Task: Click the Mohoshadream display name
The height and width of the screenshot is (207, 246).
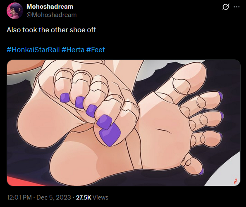Action: (x=50, y=7)
